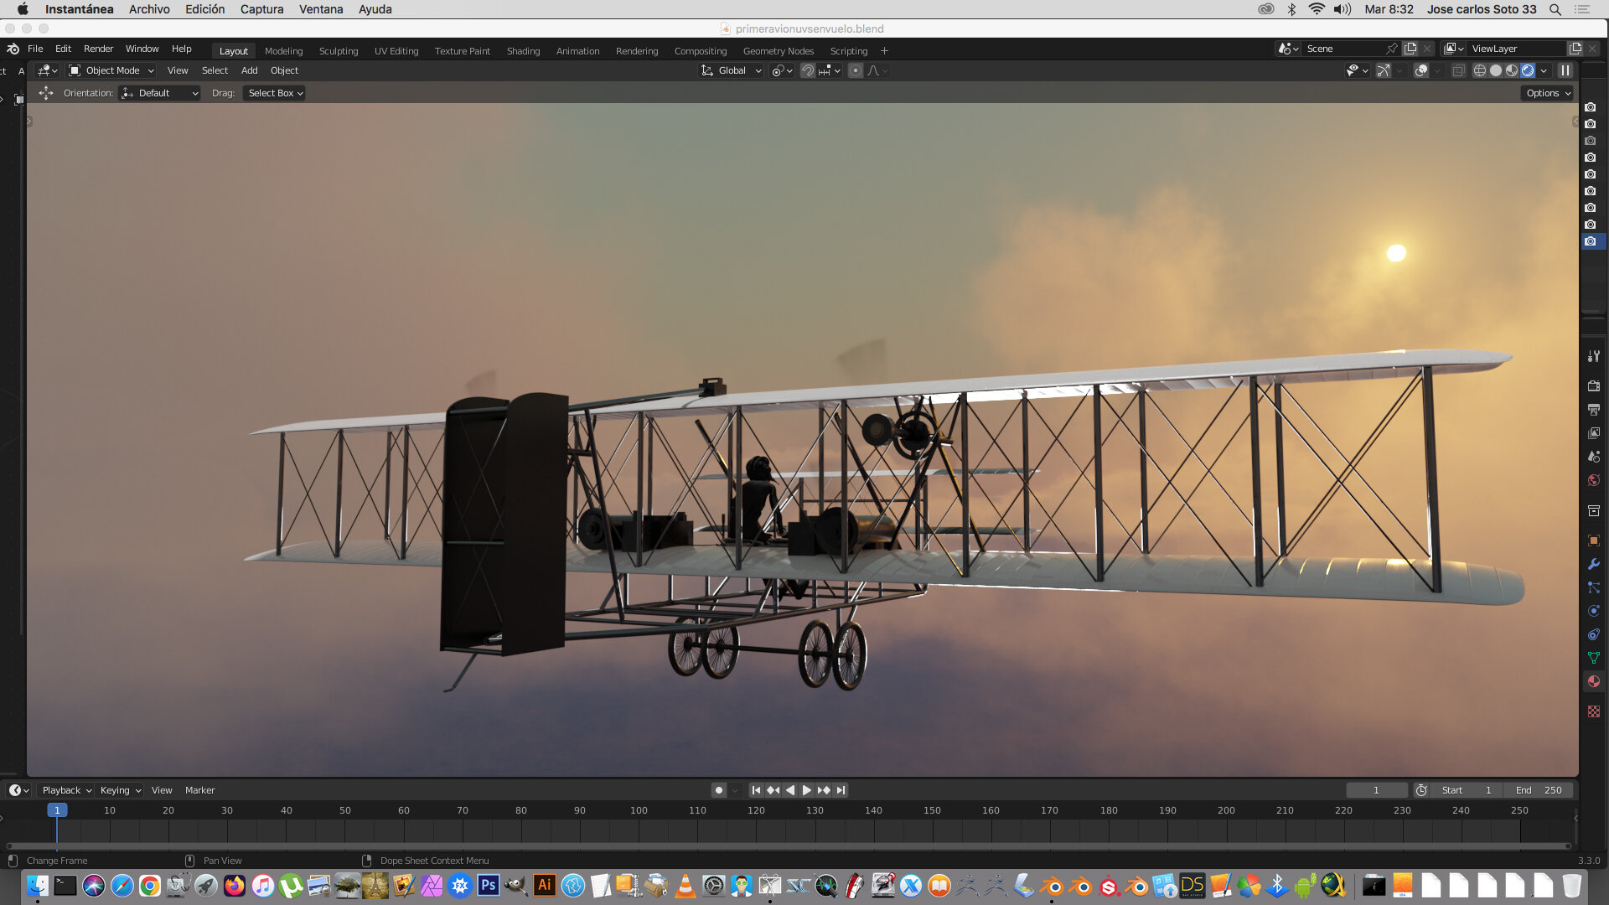The width and height of the screenshot is (1609, 905).
Task: Open the Global transform orientation dropdown
Action: point(732,70)
